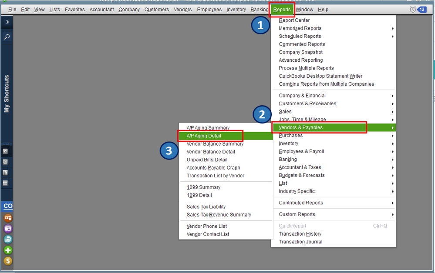Viewport: 435px width, 273px height.
Task: Open the Customers menu
Action: pyautogui.click(x=156, y=10)
